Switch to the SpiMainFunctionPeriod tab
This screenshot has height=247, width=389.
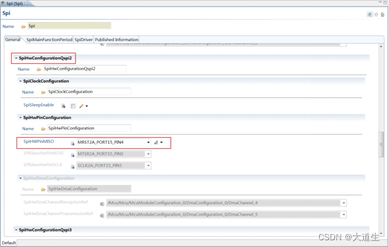coord(49,40)
